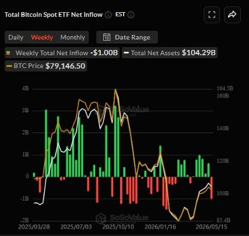Click the 120B right axis label

coord(222,161)
